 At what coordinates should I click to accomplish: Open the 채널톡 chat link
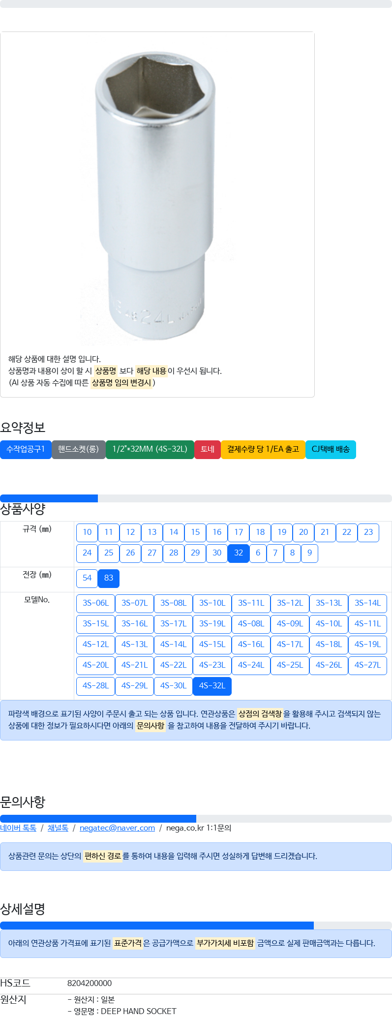click(58, 828)
